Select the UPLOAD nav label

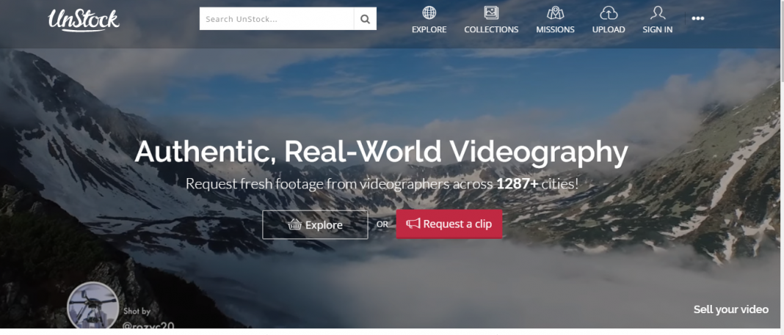pos(609,29)
